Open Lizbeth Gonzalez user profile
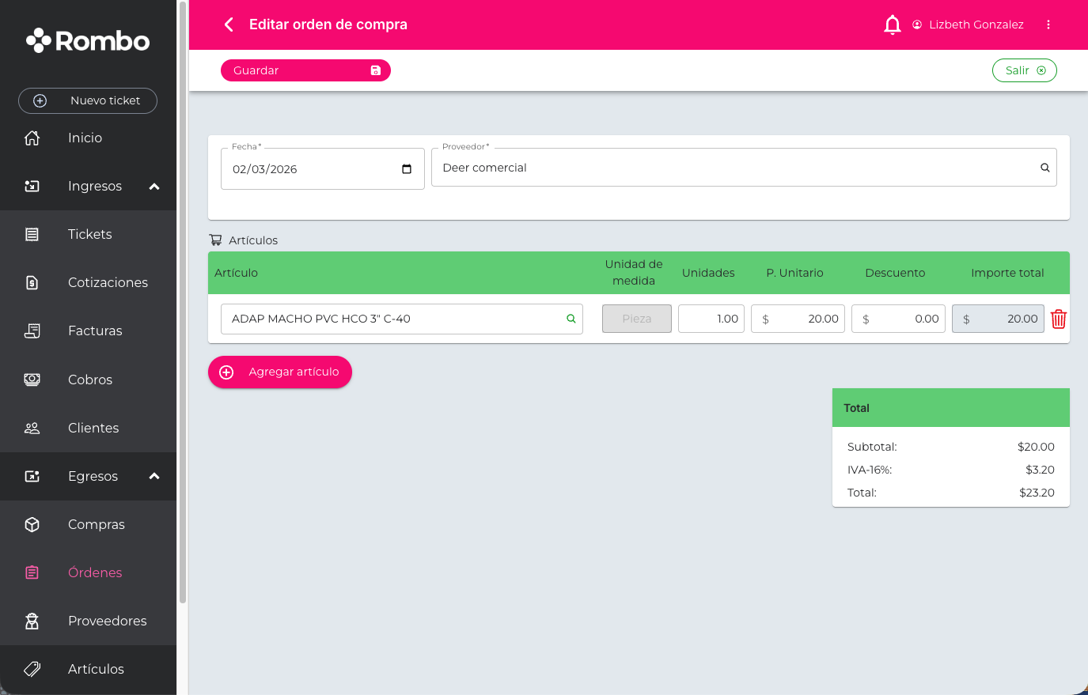 [x=968, y=25]
